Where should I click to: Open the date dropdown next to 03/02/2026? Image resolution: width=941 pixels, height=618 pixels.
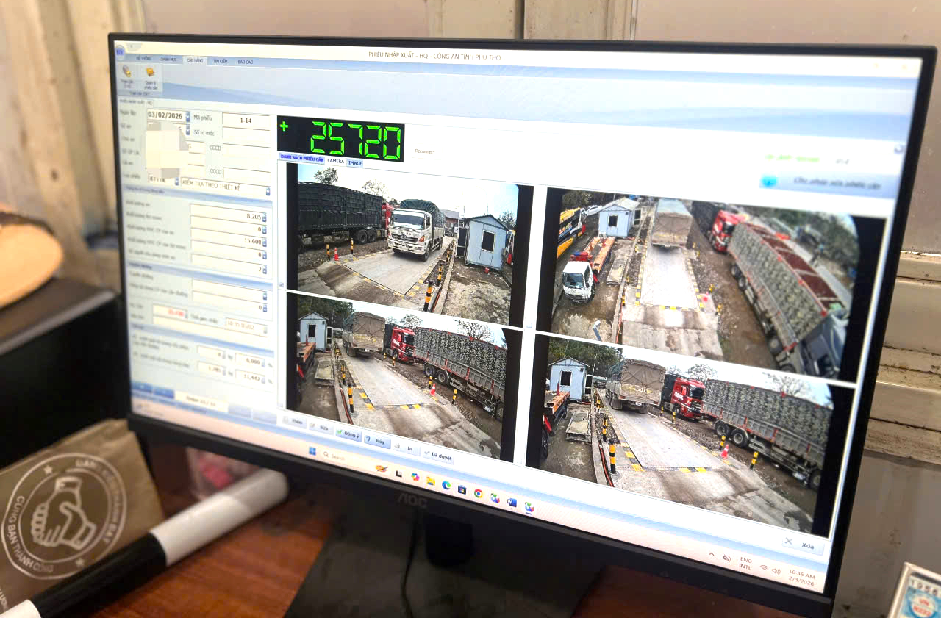187,116
